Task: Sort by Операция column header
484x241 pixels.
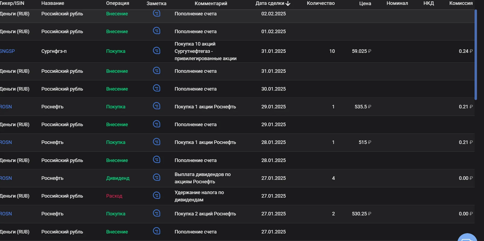Action: click(117, 3)
